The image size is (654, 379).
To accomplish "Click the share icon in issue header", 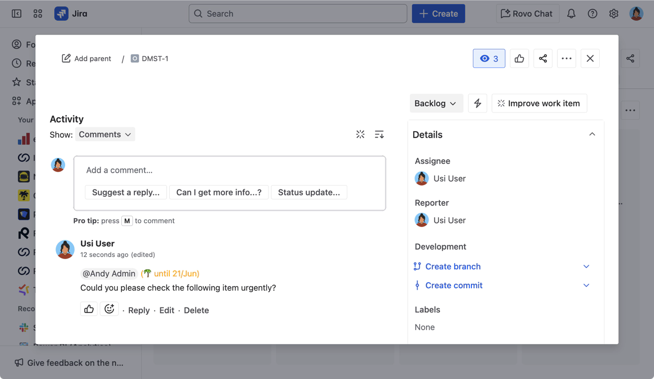I will tap(543, 59).
